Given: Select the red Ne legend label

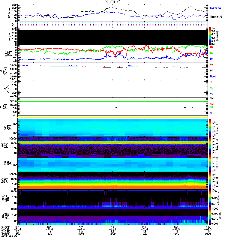Looking at the screenshot, I should [212, 64].
